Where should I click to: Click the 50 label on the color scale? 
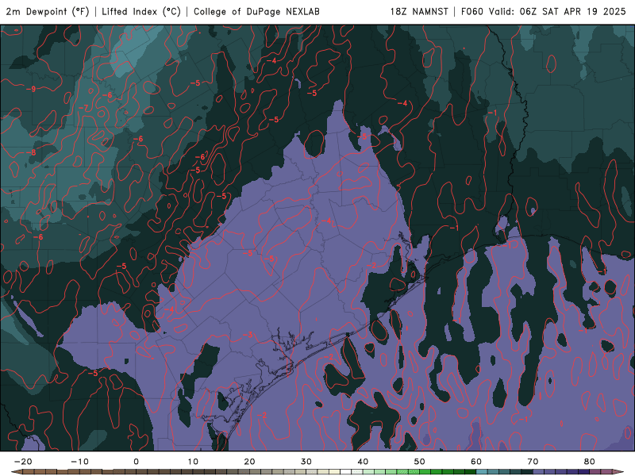click(420, 462)
